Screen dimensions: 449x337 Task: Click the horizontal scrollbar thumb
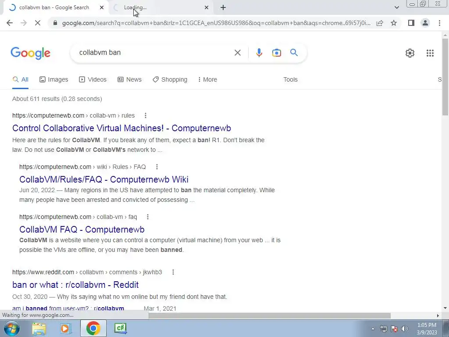[x=270, y=315]
